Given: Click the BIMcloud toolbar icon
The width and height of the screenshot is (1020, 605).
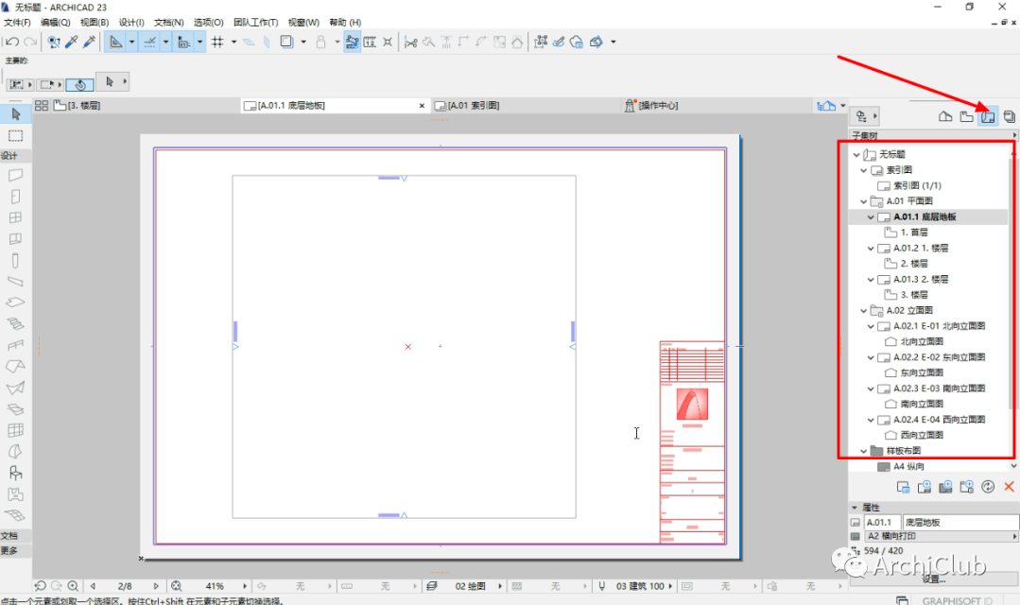Looking at the screenshot, I should [x=577, y=42].
